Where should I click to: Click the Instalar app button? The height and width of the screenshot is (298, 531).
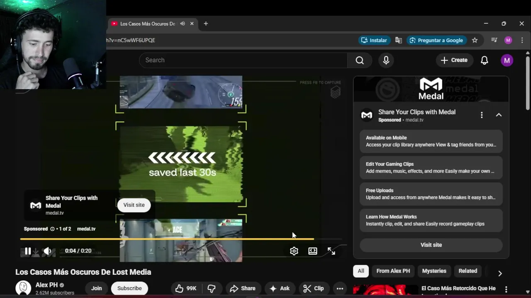pyautogui.click(x=374, y=40)
